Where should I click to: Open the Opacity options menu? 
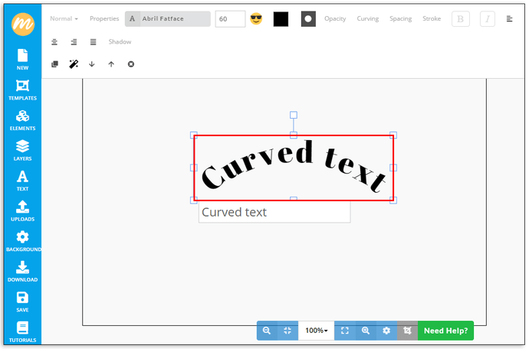tap(335, 18)
